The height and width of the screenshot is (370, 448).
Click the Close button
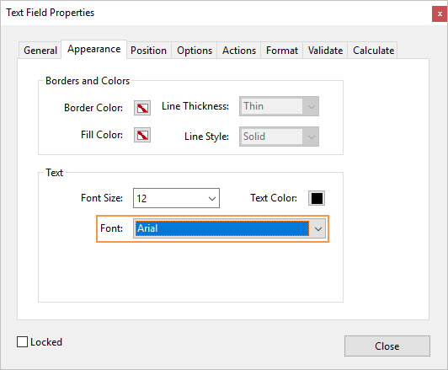(387, 346)
